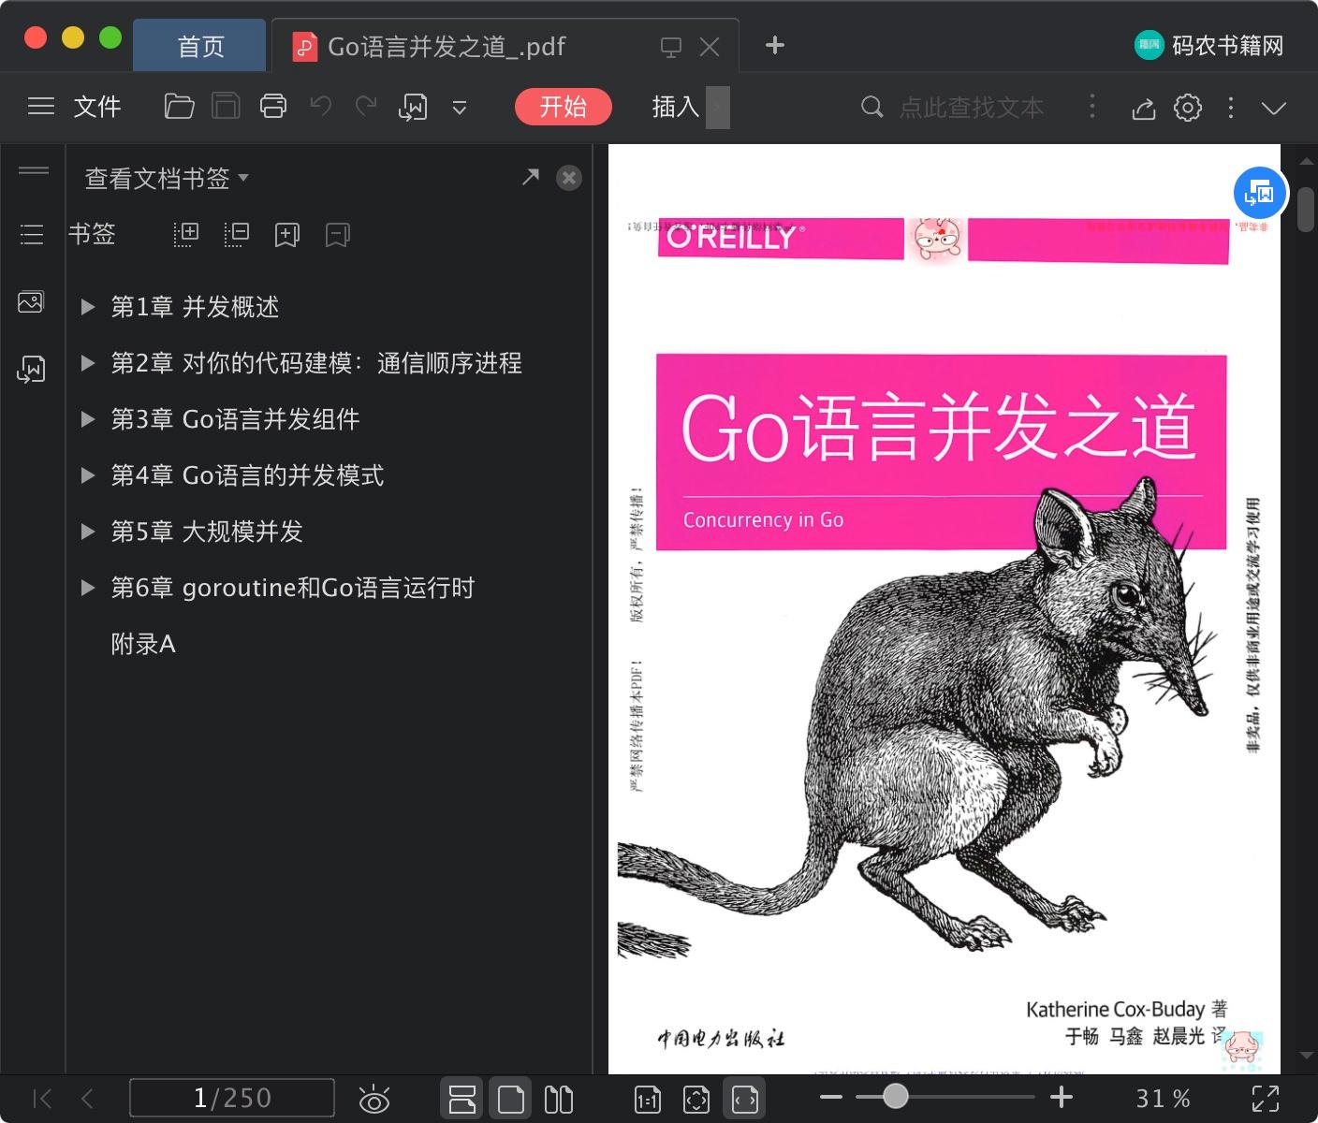
Task: Open the 查看文档书签 dropdown
Action: (167, 178)
